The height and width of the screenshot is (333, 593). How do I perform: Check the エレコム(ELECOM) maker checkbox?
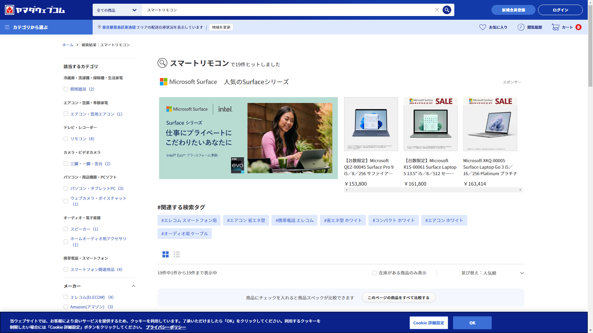[66, 297]
